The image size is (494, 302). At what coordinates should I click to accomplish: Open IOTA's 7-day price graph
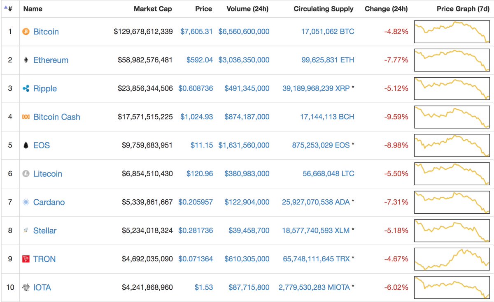452,287
